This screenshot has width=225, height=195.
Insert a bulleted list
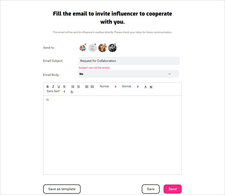click(x=78, y=87)
